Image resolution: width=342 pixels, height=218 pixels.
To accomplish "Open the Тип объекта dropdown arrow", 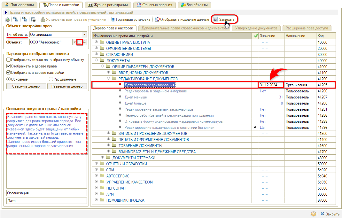I will (84, 35).
